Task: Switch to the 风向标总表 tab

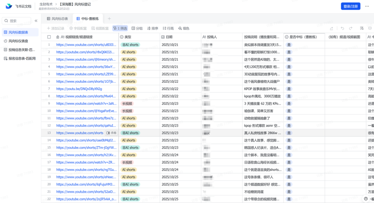Action: tap(57, 19)
